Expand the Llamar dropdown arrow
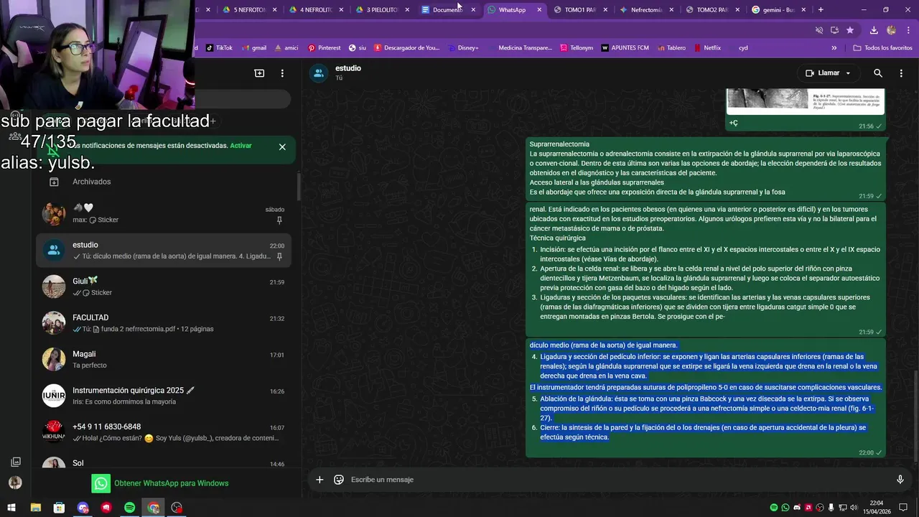 click(848, 73)
